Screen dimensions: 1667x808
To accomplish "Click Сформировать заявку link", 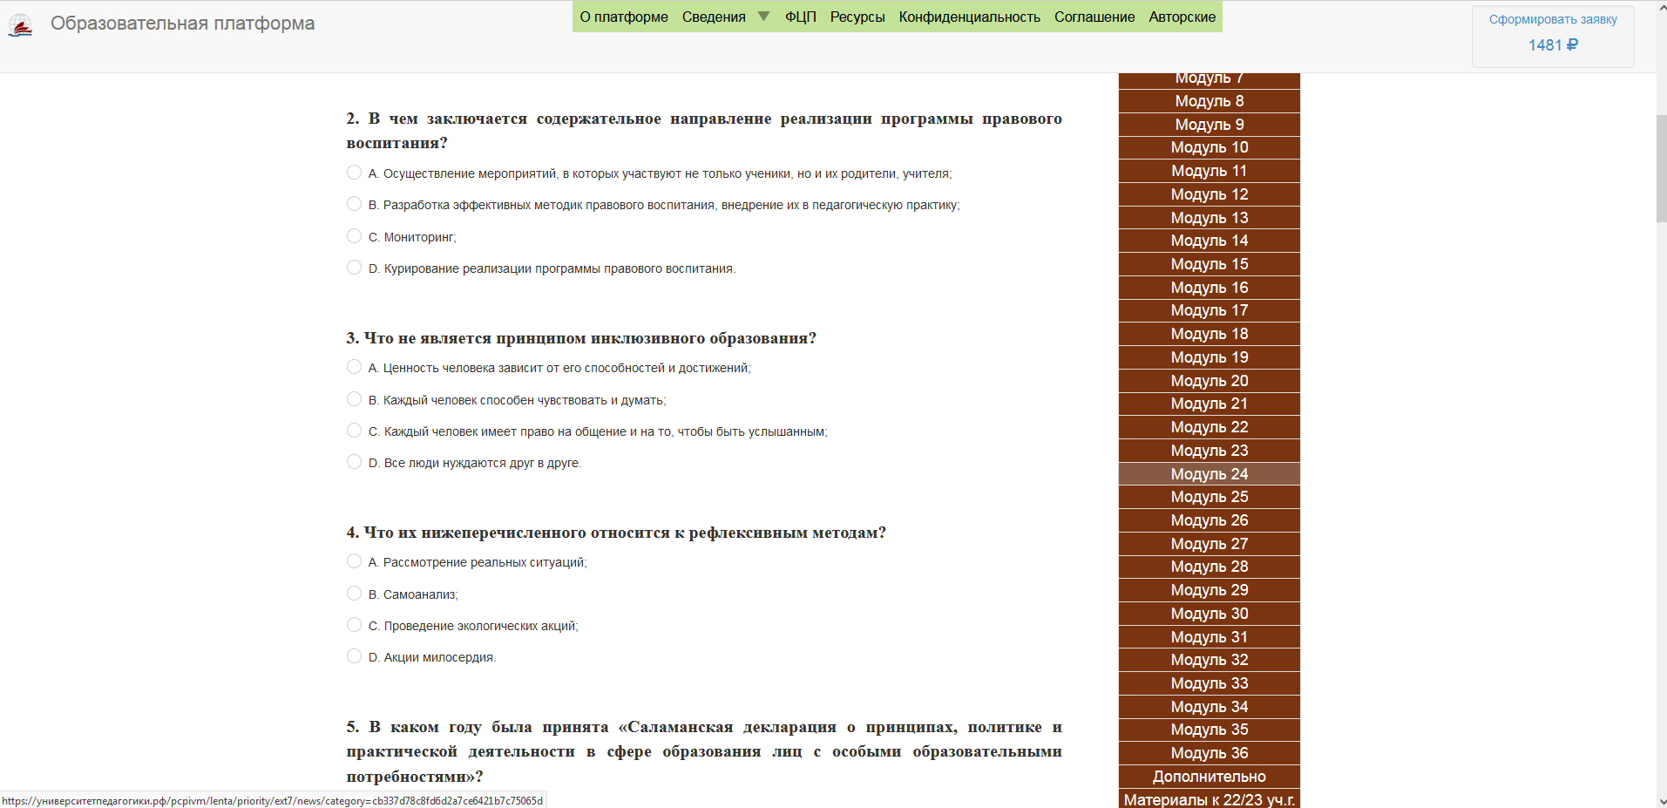I will [x=1553, y=19].
